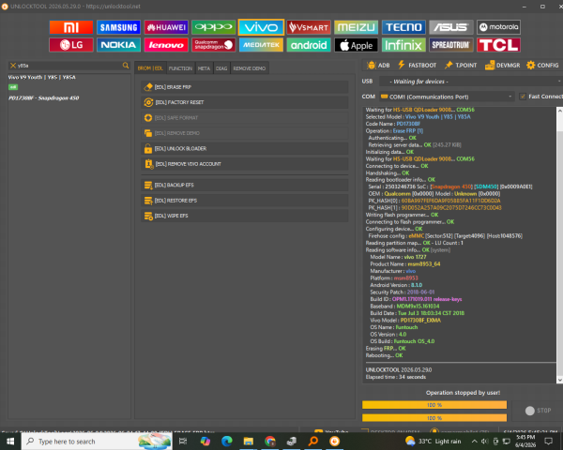
Task: Switch to the FUNCTION tab
Action: click(x=180, y=68)
